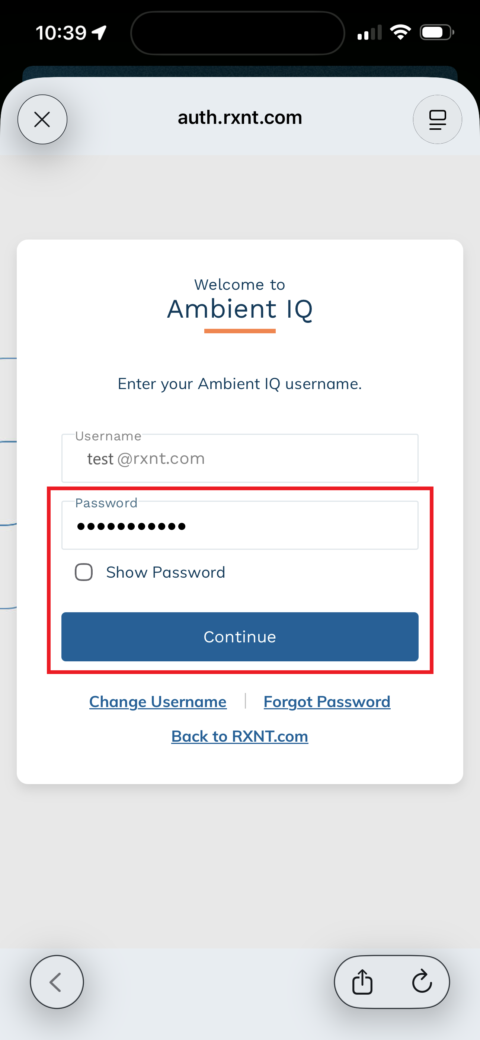
Task: Reload the page with the refresh icon
Action: (x=422, y=982)
